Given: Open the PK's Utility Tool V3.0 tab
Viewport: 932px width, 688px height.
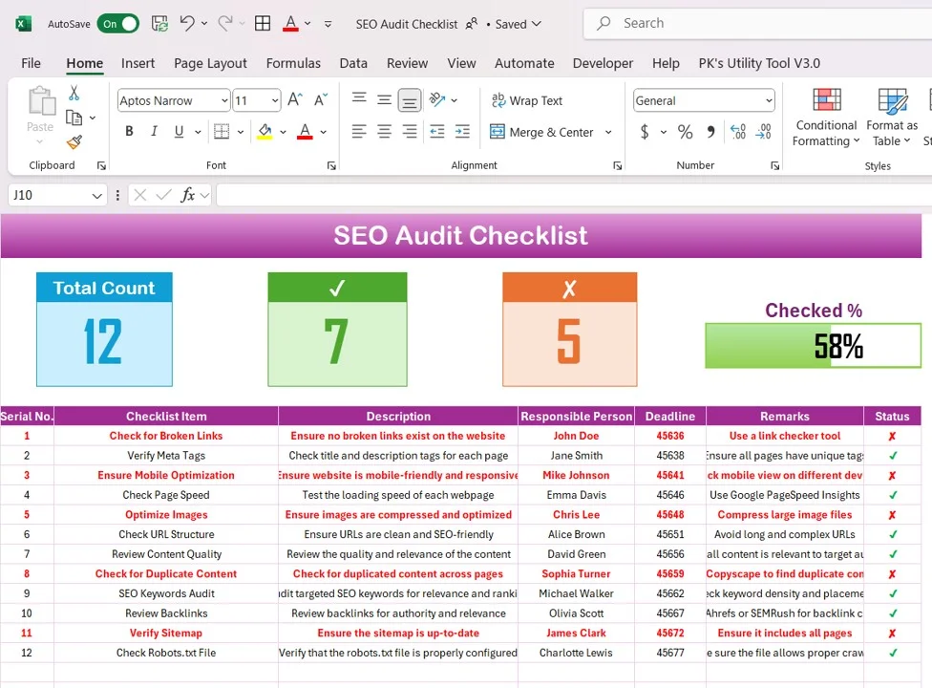Looking at the screenshot, I should pos(759,63).
